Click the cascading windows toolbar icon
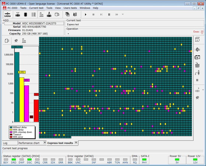 coord(67,14)
